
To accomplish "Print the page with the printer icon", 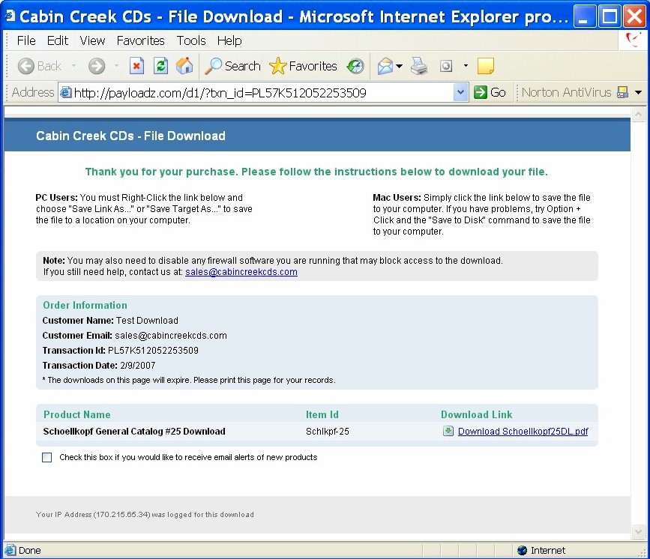I will coord(419,66).
